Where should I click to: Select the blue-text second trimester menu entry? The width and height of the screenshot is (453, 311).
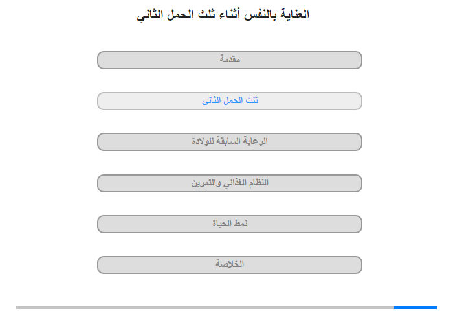pos(229,101)
